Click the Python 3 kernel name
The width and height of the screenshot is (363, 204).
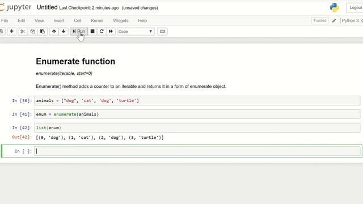351,20
